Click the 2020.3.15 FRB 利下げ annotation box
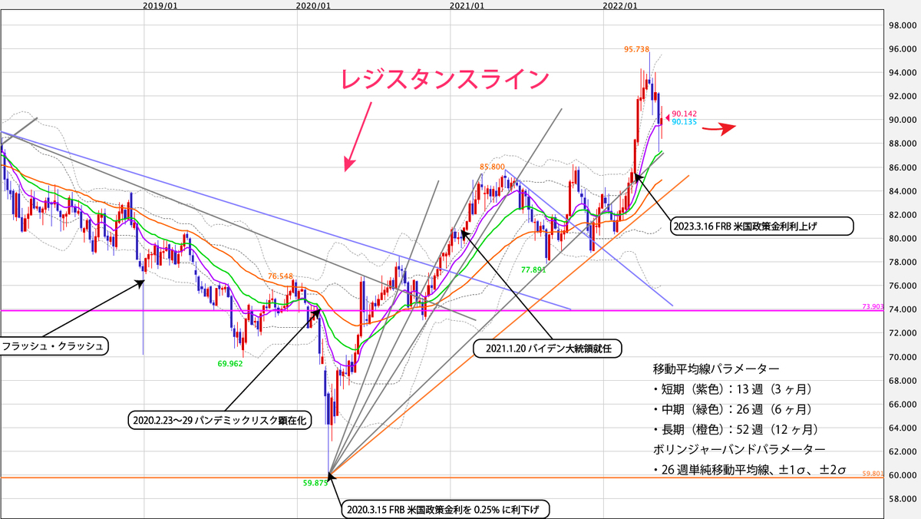Viewport: 921px width, 519px height. pyautogui.click(x=445, y=508)
